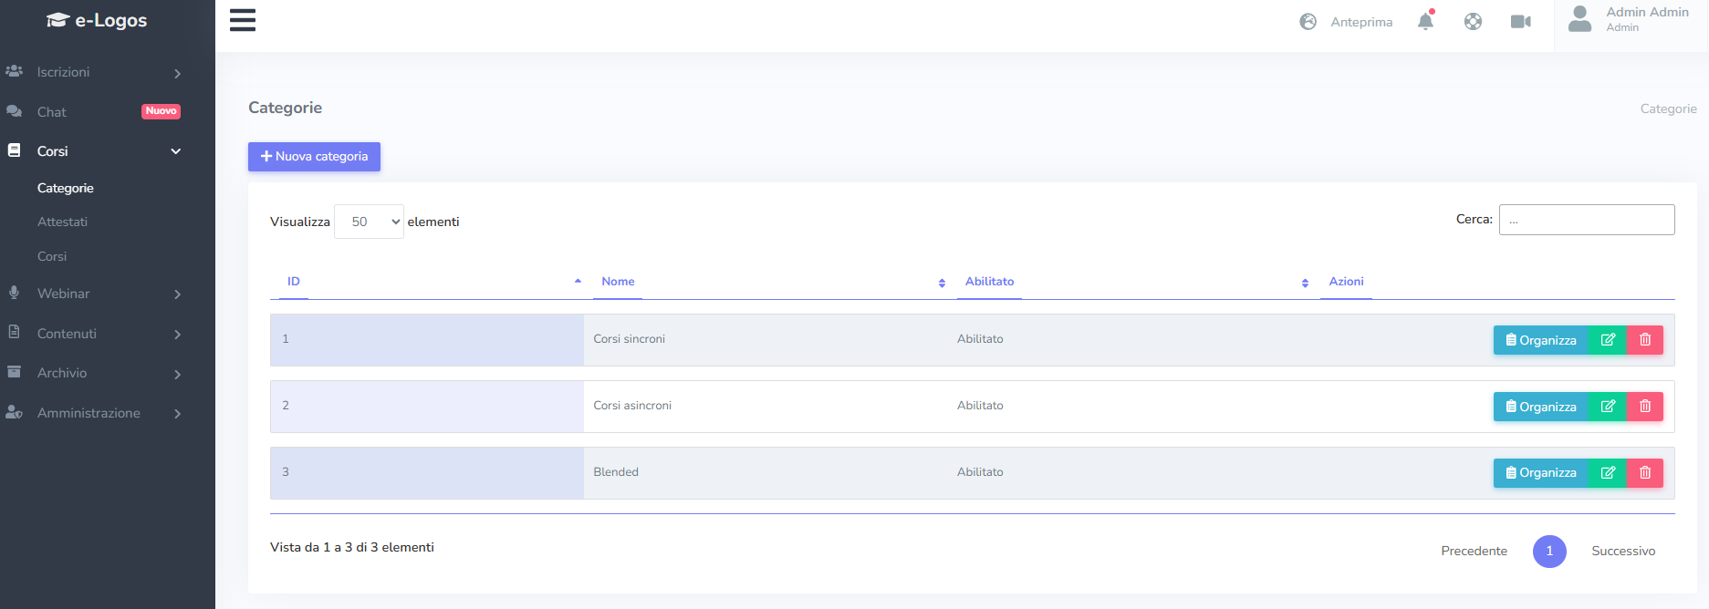Open Attestati in the sidebar
The width and height of the screenshot is (1709, 609).
(x=62, y=222)
